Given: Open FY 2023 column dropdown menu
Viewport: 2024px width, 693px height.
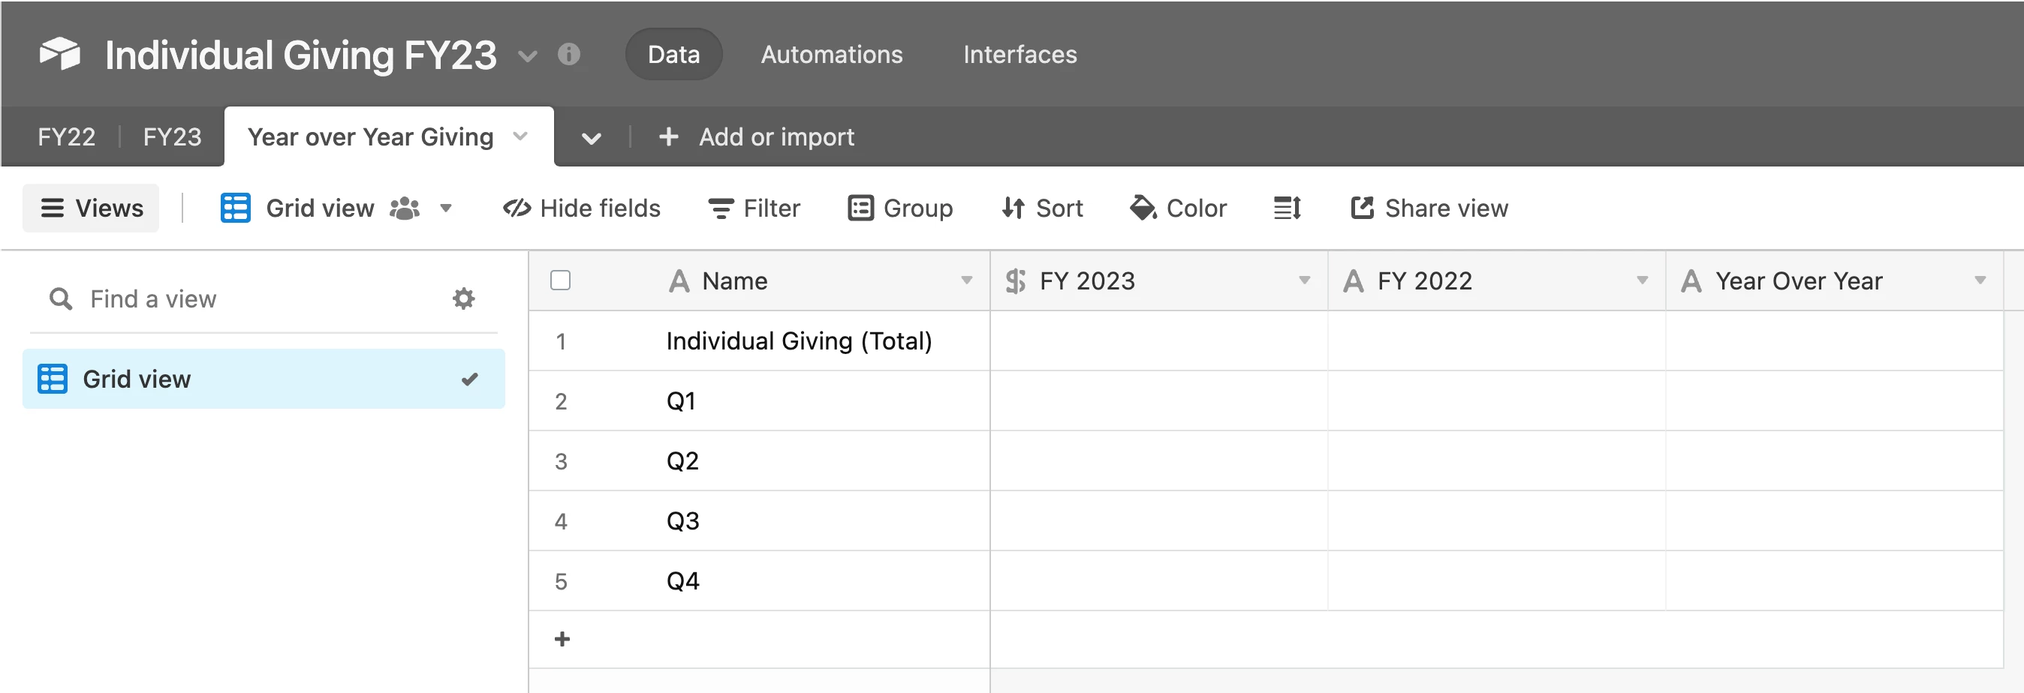Looking at the screenshot, I should point(1304,280).
